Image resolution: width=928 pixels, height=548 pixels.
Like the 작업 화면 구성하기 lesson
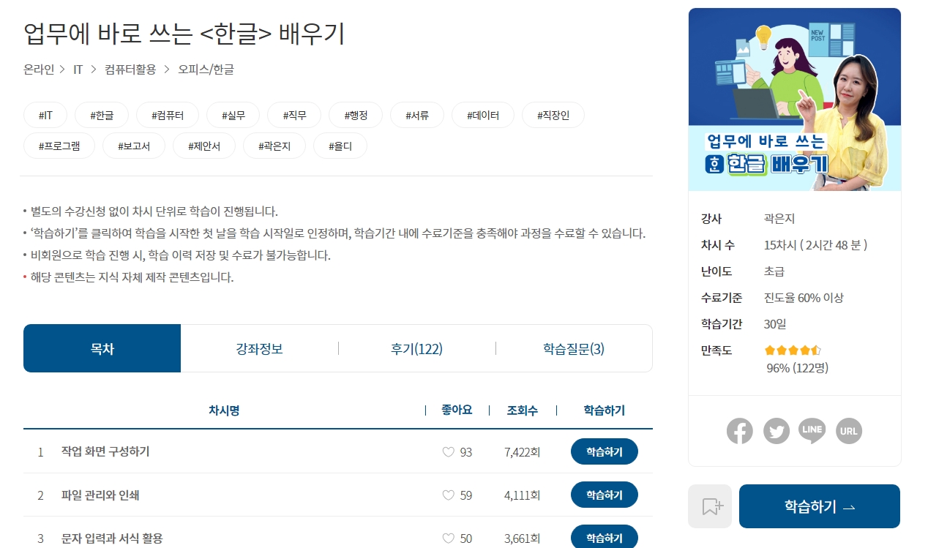(x=448, y=452)
